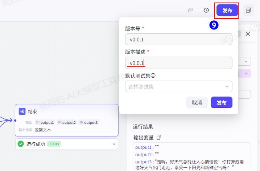Click the 版本描述 text field

click(x=178, y=63)
